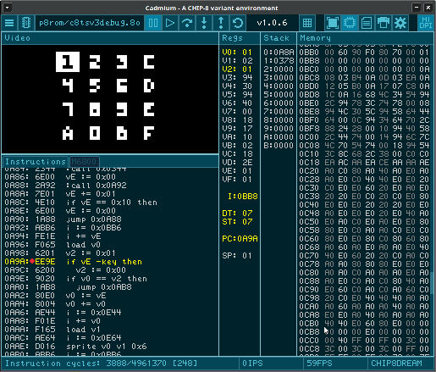Open the editor document icon
436x372 pixels.
click(367, 23)
